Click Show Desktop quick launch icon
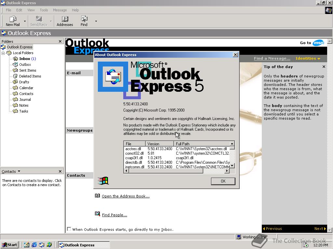This screenshot has width=333, height=249. 27,245
